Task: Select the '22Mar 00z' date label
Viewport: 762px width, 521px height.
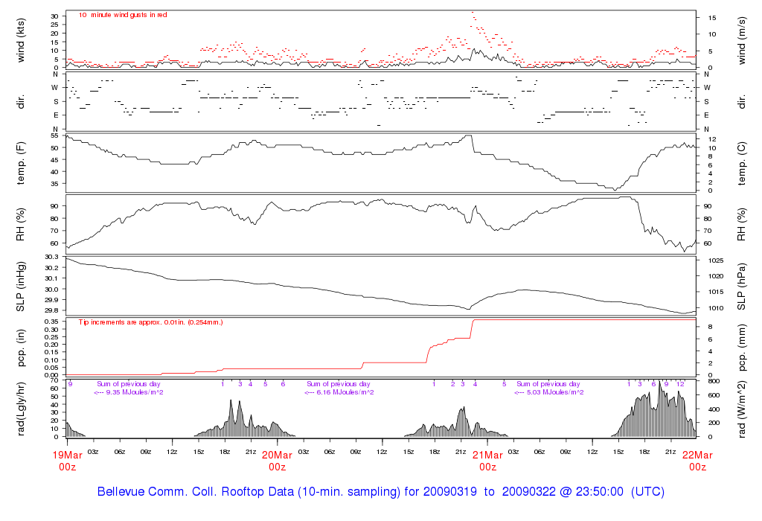Action: 697,461
